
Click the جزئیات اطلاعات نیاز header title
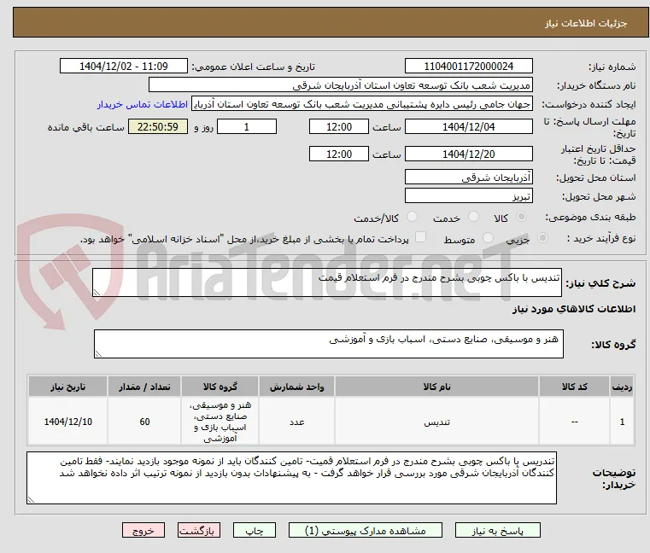pyautogui.click(x=585, y=23)
